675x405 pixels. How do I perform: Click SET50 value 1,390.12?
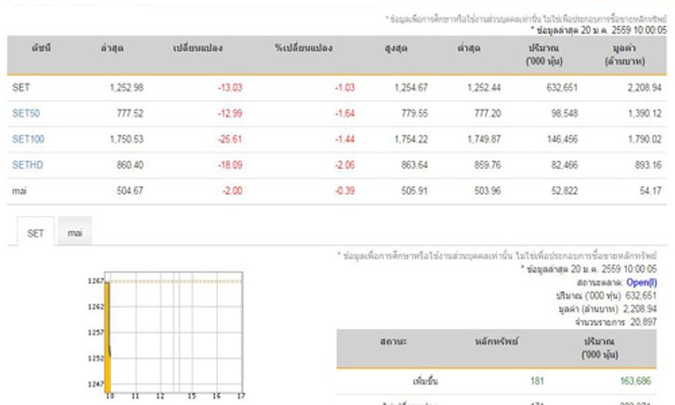tap(645, 113)
